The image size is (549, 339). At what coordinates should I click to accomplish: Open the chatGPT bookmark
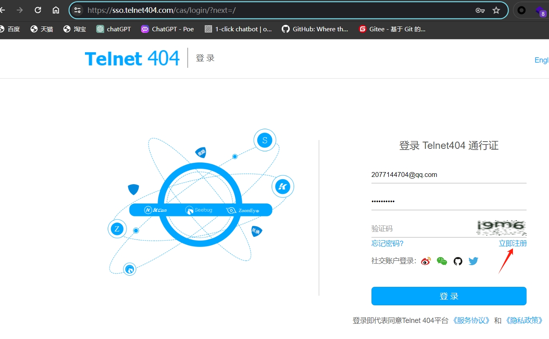(114, 29)
